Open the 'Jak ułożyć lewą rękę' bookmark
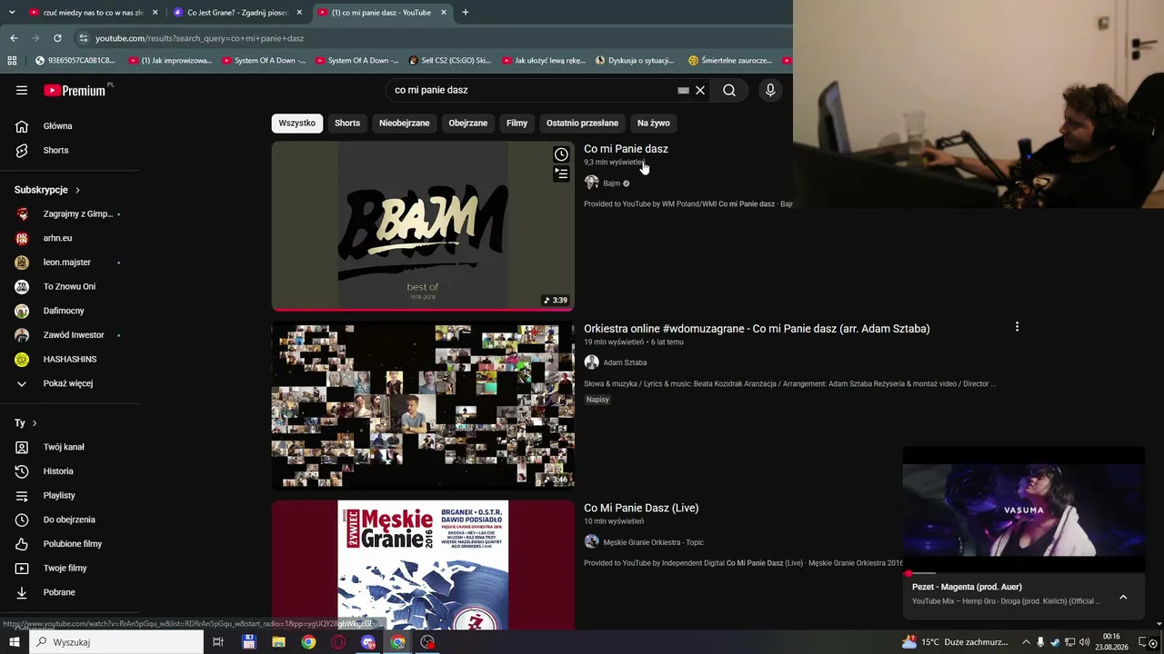The width and height of the screenshot is (1164, 654). click(543, 61)
